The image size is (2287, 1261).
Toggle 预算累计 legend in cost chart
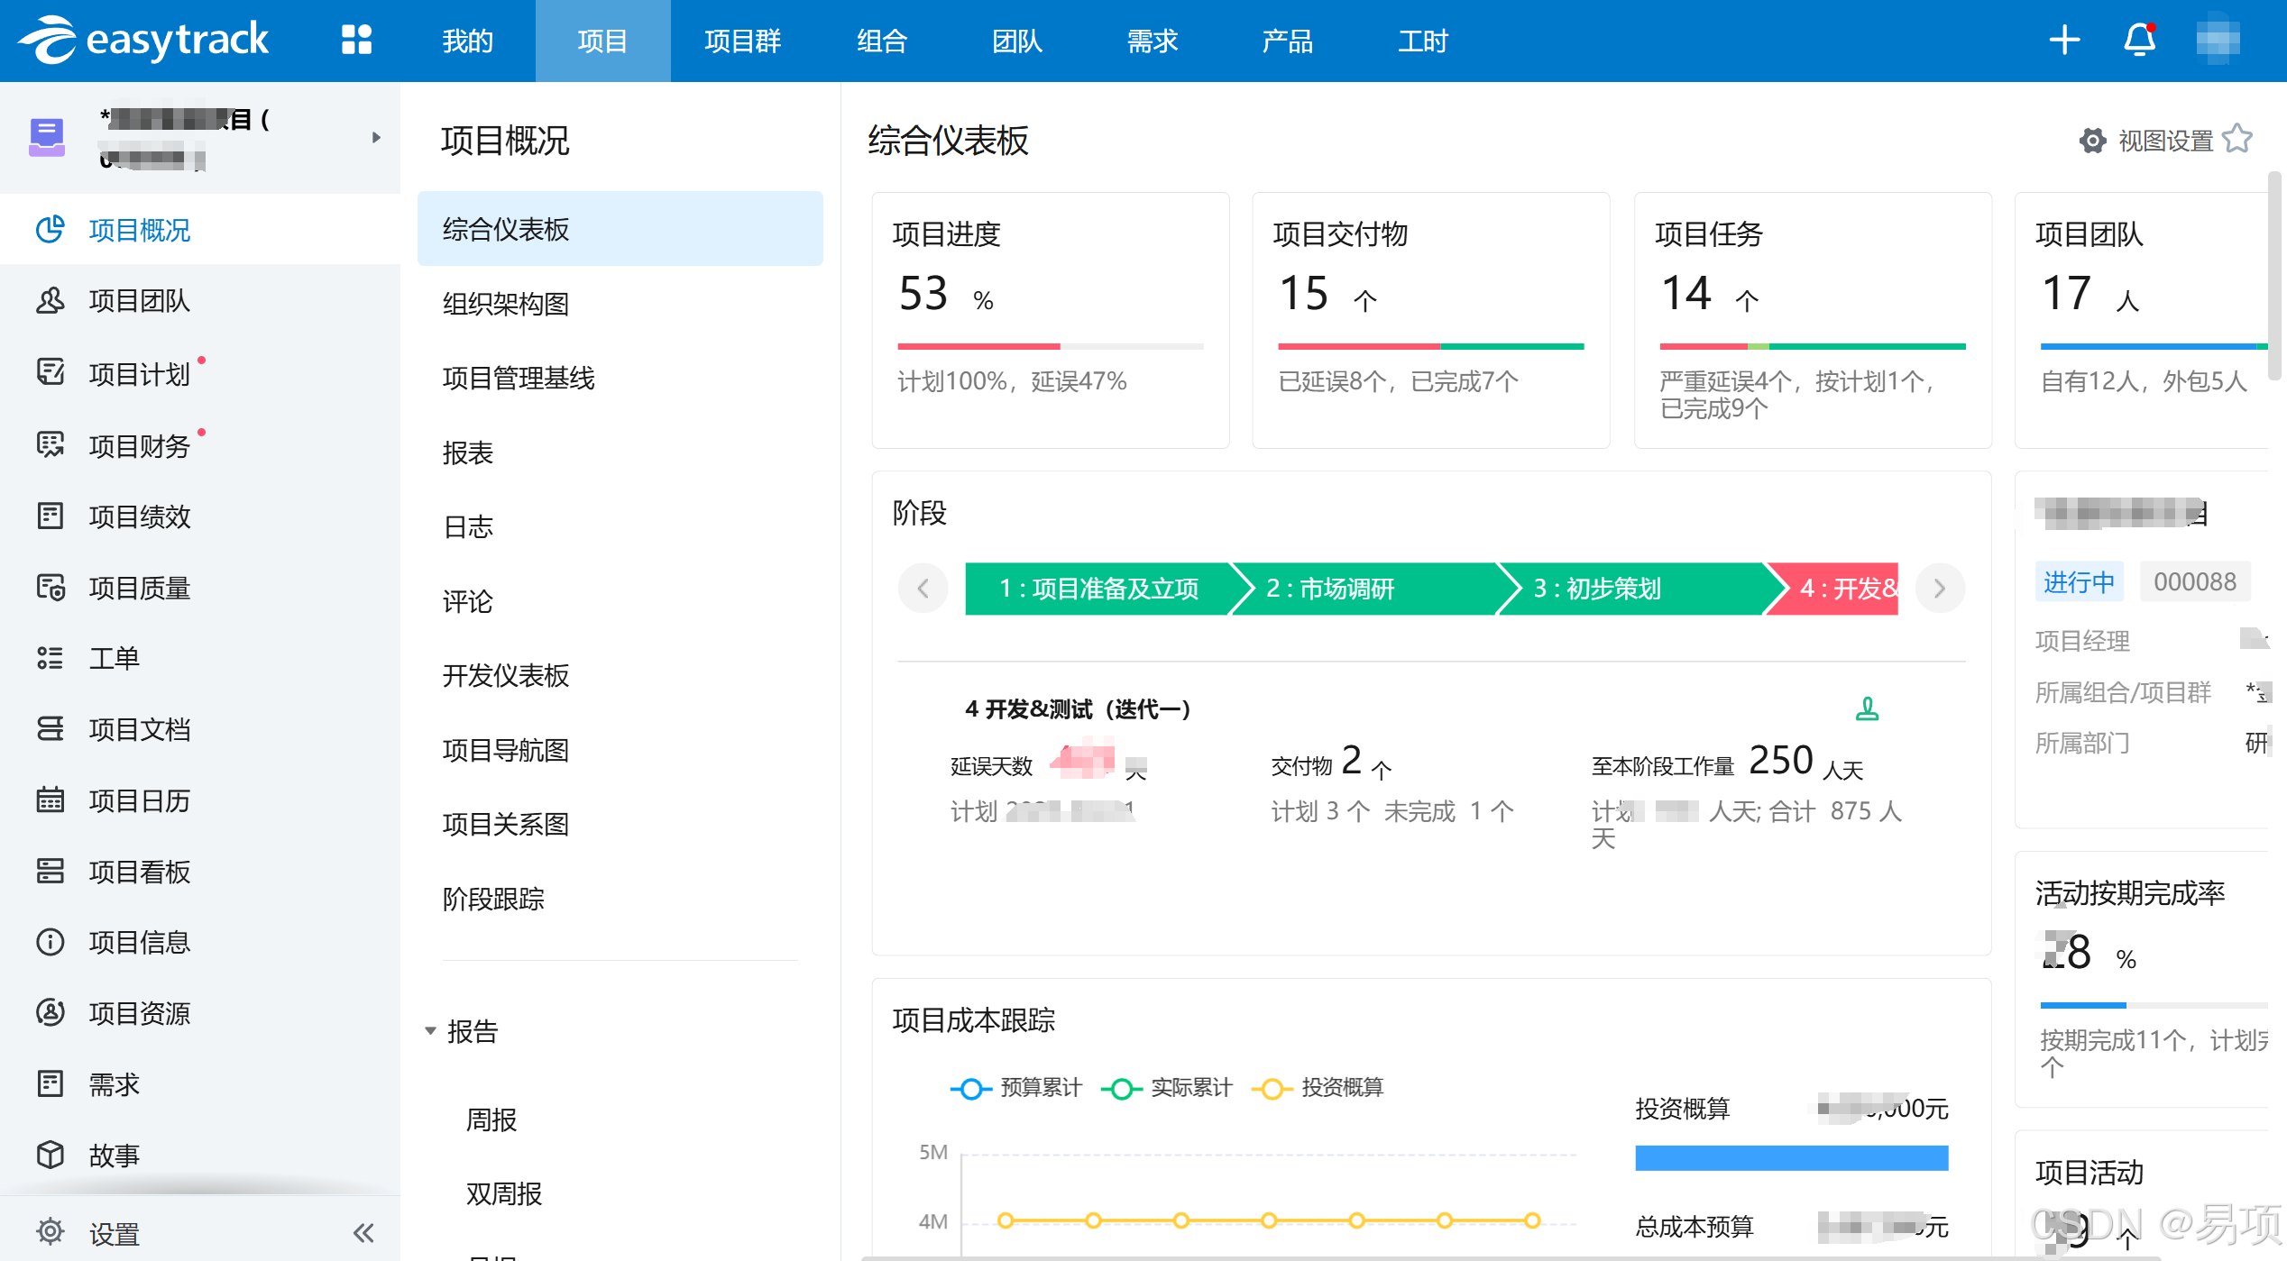coord(1015,1088)
